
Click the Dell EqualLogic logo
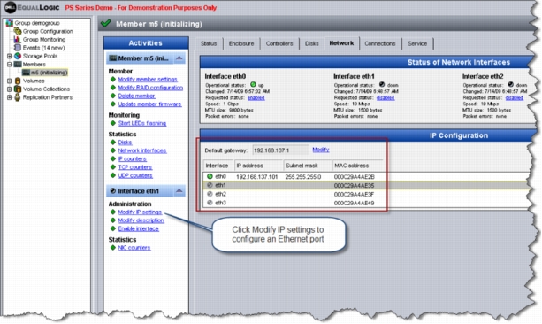pyautogui.click(x=32, y=7)
